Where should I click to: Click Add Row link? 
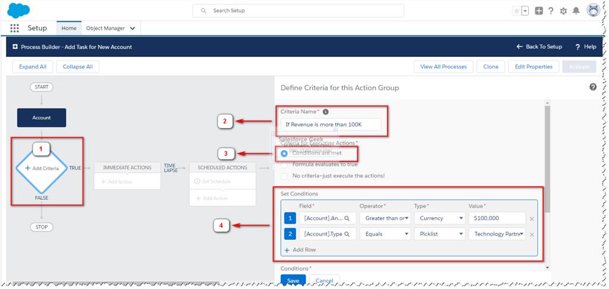[x=300, y=250]
